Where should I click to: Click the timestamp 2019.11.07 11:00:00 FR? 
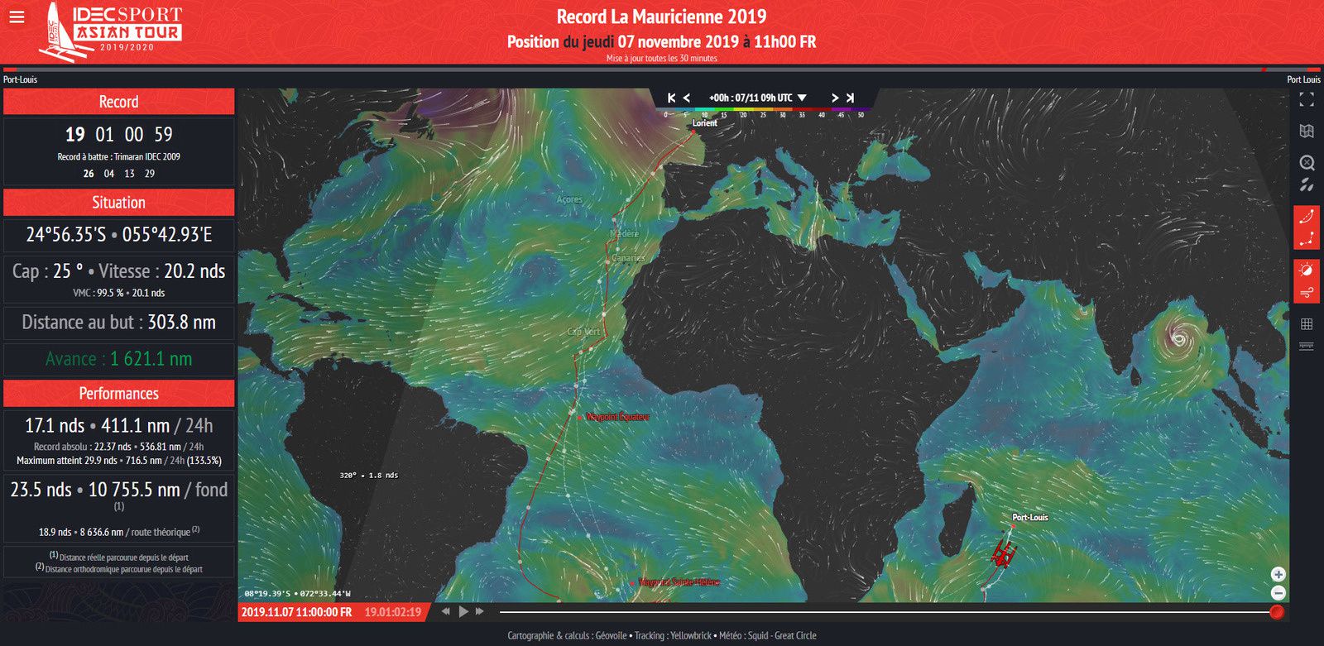coord(296,612)
